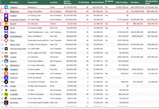This screenshot has height=109, width=159.
Task: Click the Telegram logo icon
Action: [x=6, y=7]
